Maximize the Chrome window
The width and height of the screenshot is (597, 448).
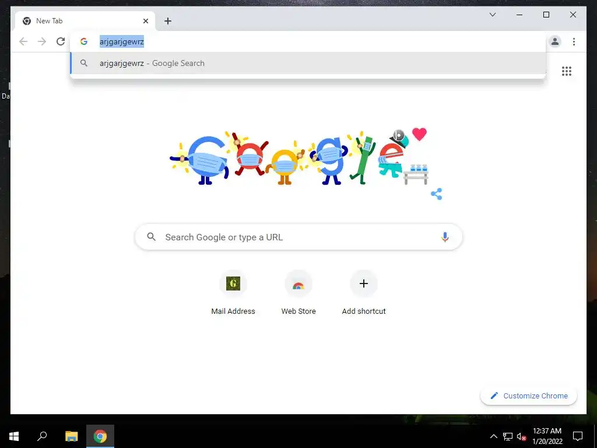coord(546,15)
